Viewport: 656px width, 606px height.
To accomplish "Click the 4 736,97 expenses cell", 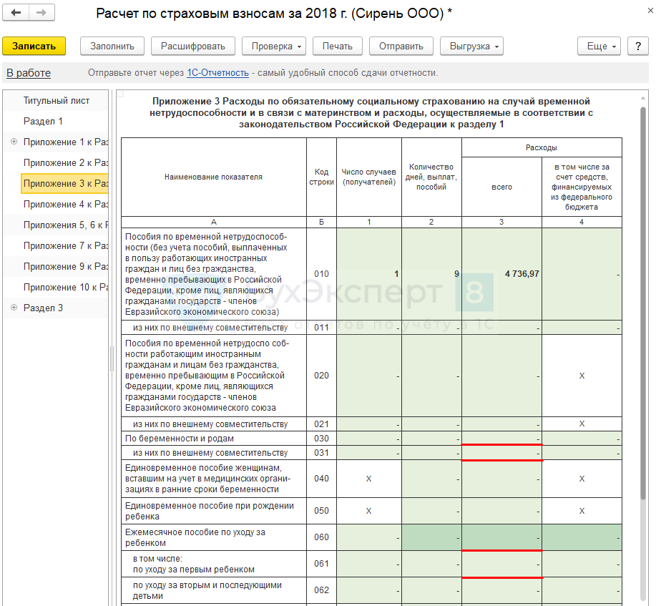I will coord(501,274).
